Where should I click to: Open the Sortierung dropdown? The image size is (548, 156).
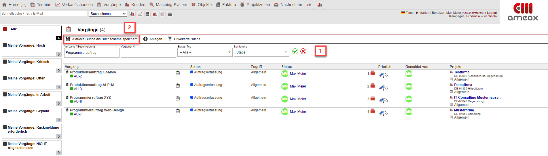click(x=261, y=52)
